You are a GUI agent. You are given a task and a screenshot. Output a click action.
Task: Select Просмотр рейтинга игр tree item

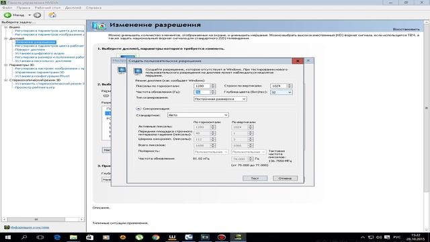[x=35, y=87]
